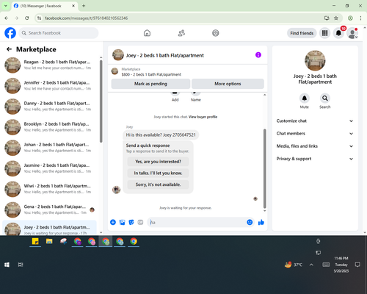Open the Home icon
Screen dimensions: 367x294
tap(147, 33)
